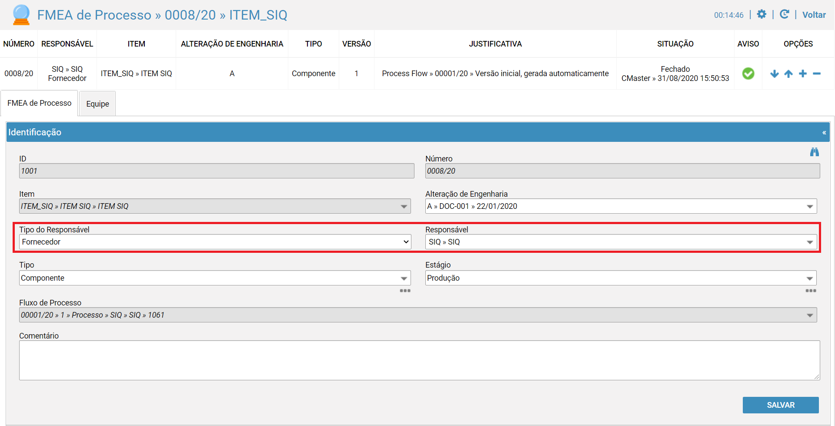Click the settings gear icon in header
This screenshot has height=426, width=835.
(x=762, y=14)
